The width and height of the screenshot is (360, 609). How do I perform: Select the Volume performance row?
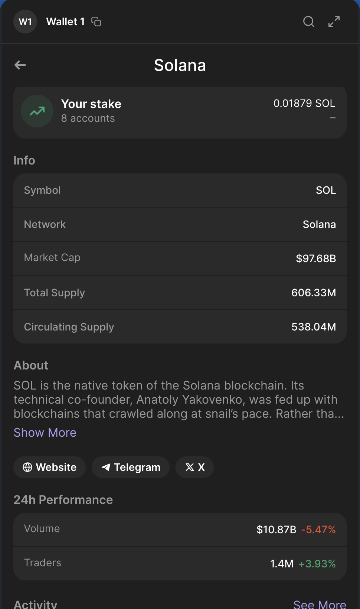(180, 530)
